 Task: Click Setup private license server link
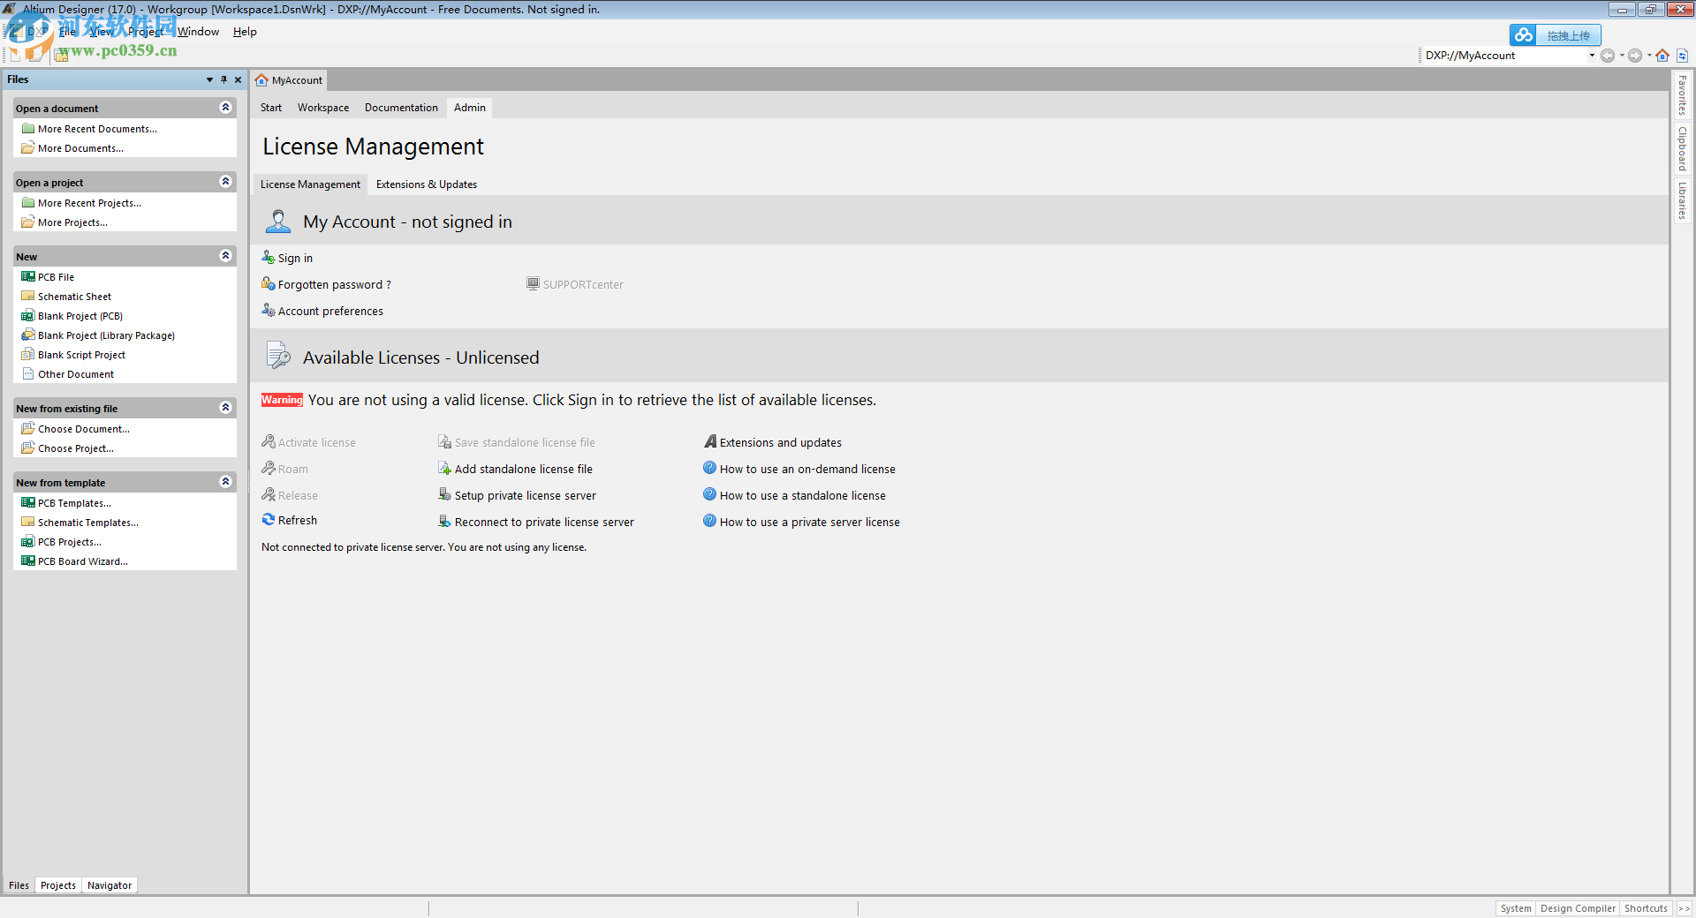point(526,495)
